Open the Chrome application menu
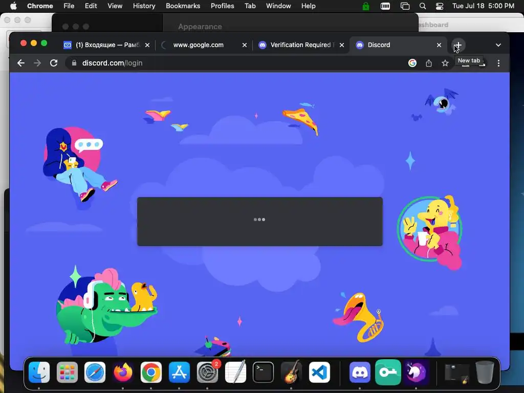 [40, 6]
